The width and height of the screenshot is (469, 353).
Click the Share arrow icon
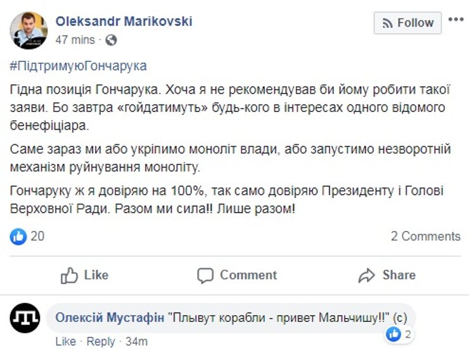coord(367,275)
